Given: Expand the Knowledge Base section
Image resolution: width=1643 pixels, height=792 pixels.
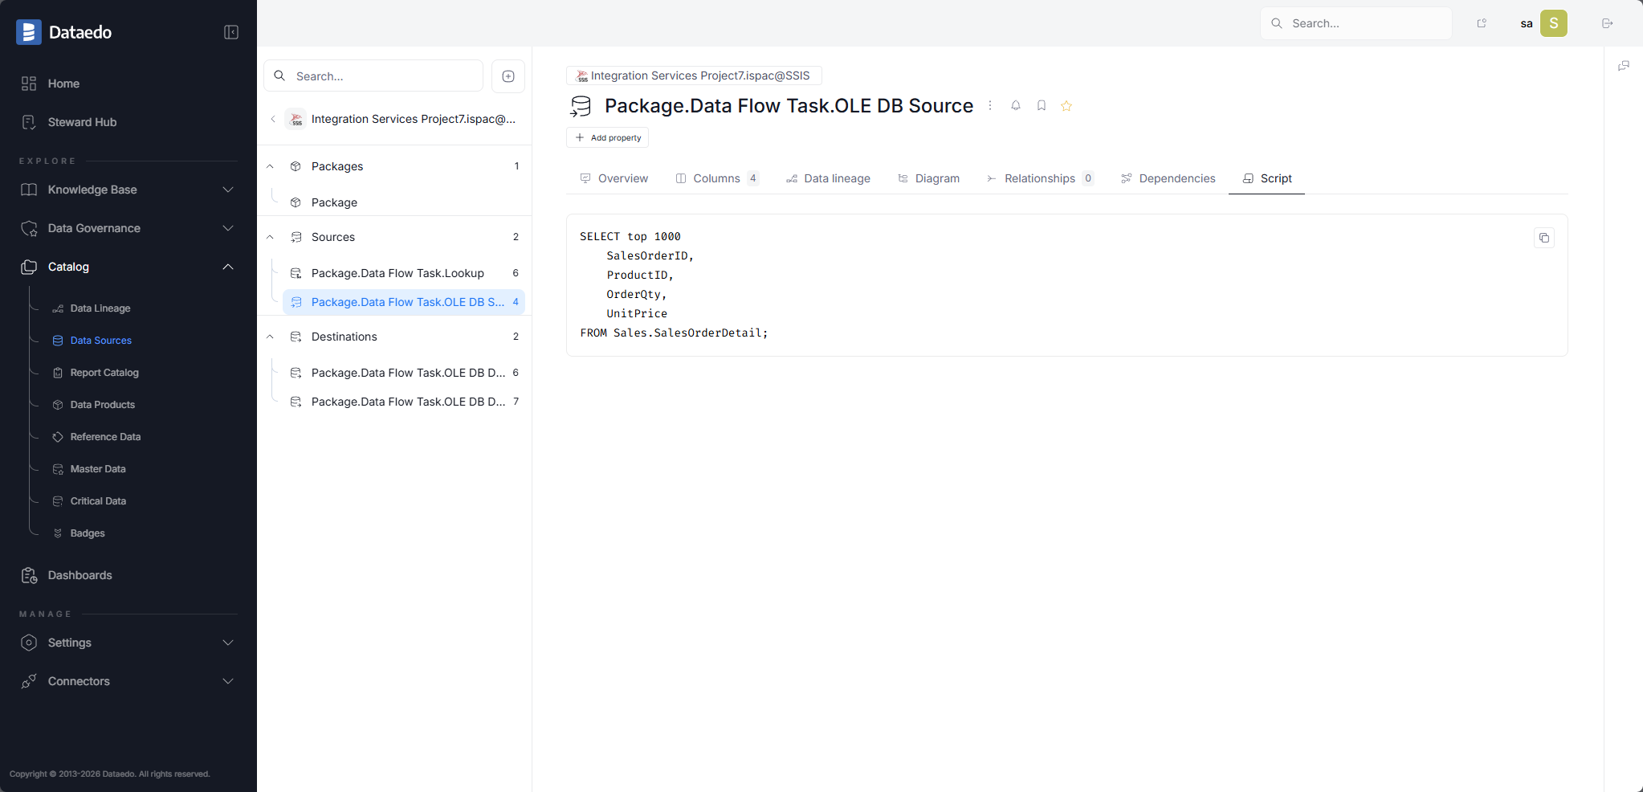Looking at the screenshot, I should 228,190.
